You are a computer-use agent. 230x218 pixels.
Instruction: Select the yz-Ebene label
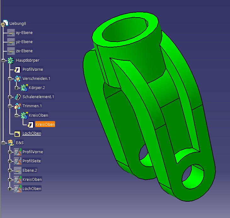[x=24, y=42]
